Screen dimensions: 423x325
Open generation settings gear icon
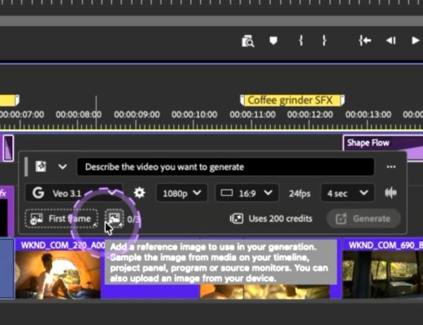[x=139, y=193]
